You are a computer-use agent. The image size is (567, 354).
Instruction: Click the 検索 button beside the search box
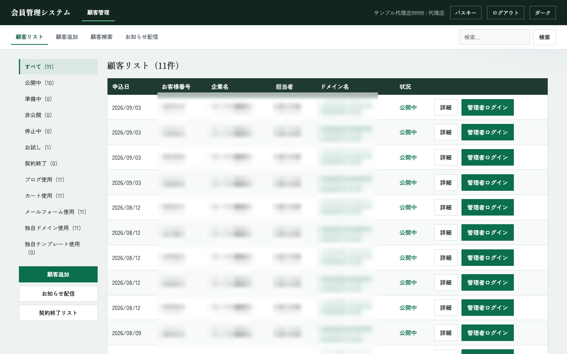545,37
